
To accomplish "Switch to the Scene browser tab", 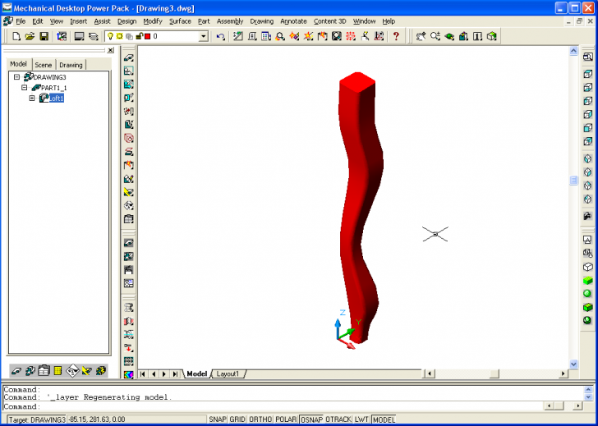I will (43, 65).
